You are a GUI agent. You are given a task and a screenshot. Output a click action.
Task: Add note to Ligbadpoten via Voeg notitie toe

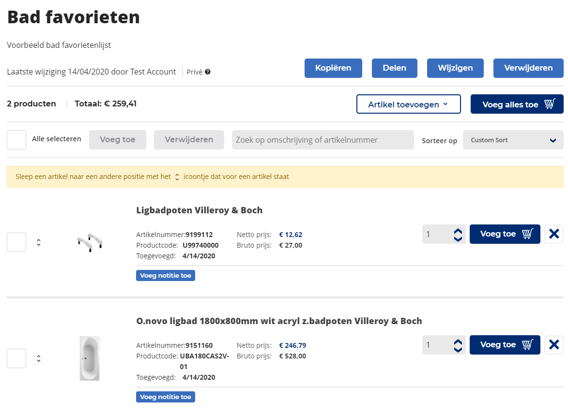pos(165,276)
